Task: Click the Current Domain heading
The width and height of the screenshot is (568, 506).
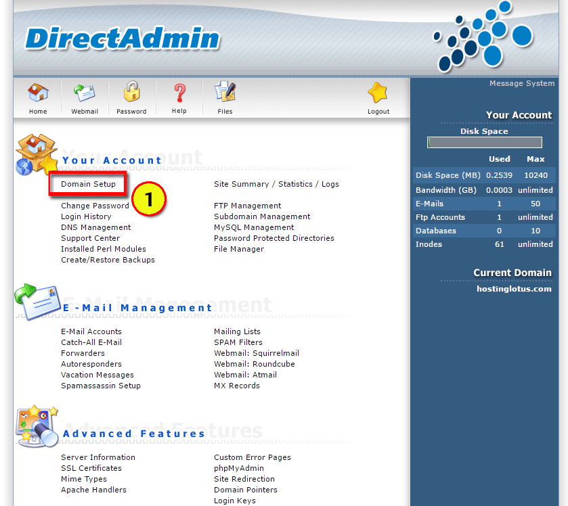Action: (x=512, y=273)
